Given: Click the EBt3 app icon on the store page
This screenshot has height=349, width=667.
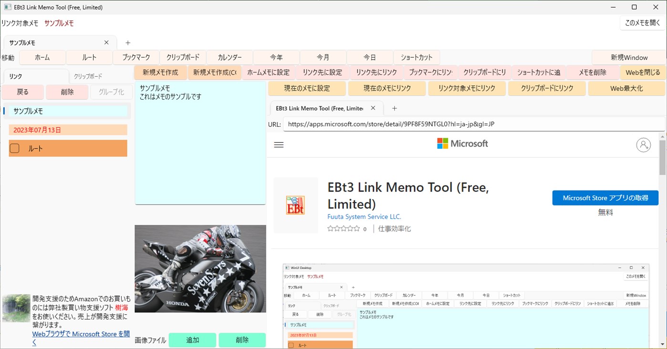Looking at the screenshot, I should 296,205.
